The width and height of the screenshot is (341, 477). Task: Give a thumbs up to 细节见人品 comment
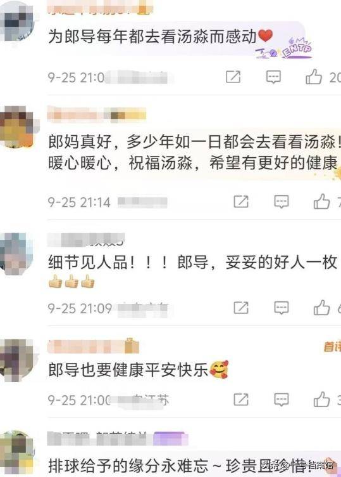click(x=321, y=307)
